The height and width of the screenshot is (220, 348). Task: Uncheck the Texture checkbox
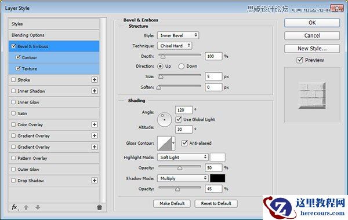pos(18,68)
